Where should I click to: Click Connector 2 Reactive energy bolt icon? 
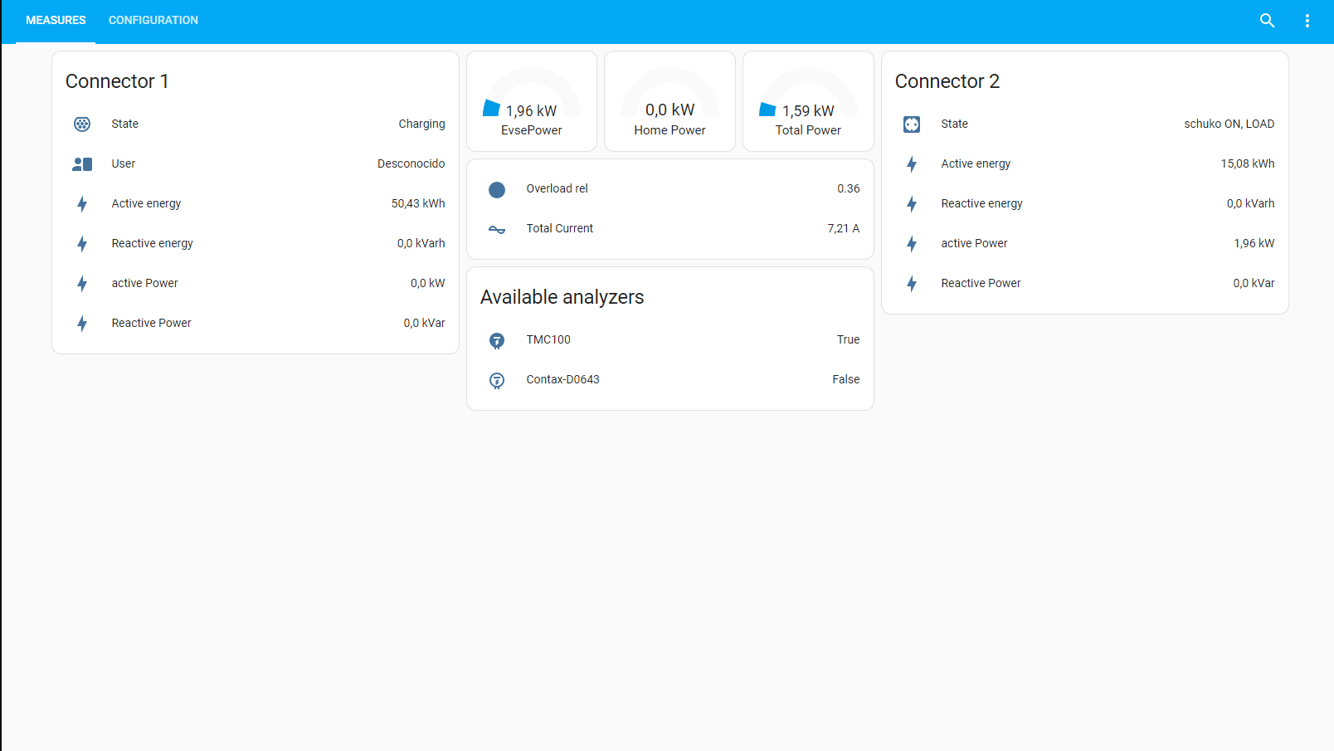(912, 204)
